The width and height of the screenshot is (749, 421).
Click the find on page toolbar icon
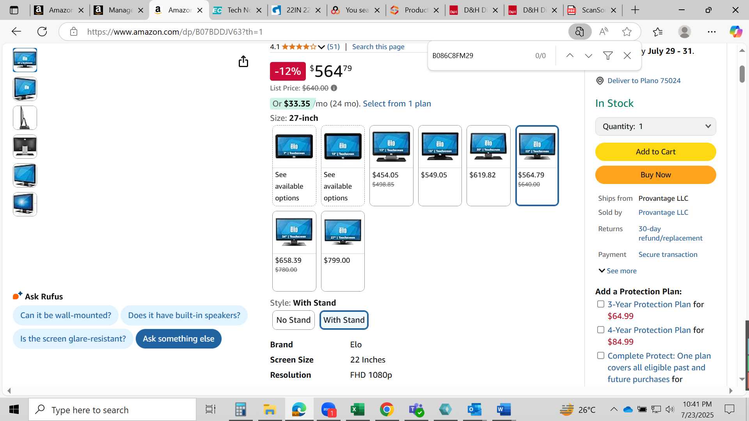pyautogui.click(x=580, y=32)
